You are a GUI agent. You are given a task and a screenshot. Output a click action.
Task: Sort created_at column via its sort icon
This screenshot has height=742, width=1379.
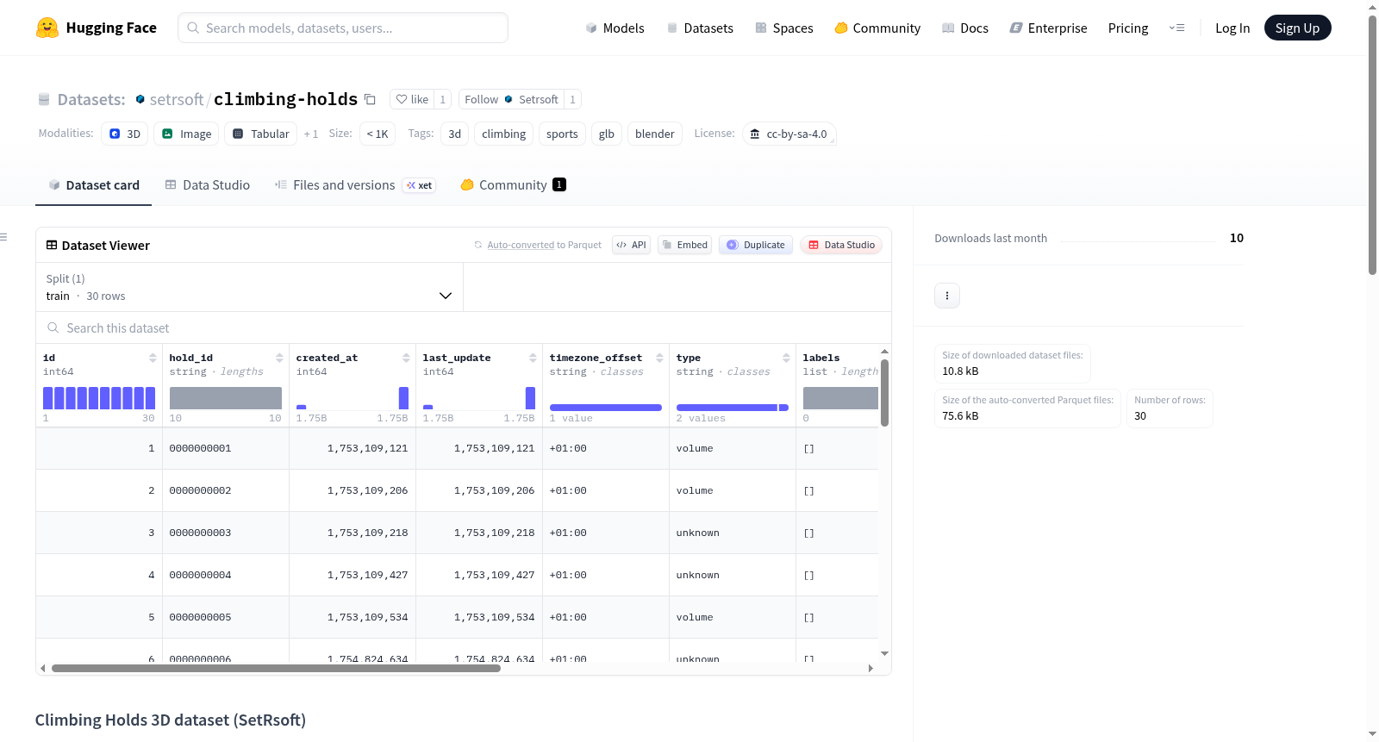coord(406,358)
